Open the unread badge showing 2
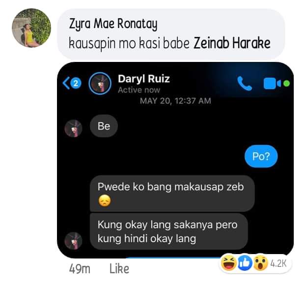 76,84
